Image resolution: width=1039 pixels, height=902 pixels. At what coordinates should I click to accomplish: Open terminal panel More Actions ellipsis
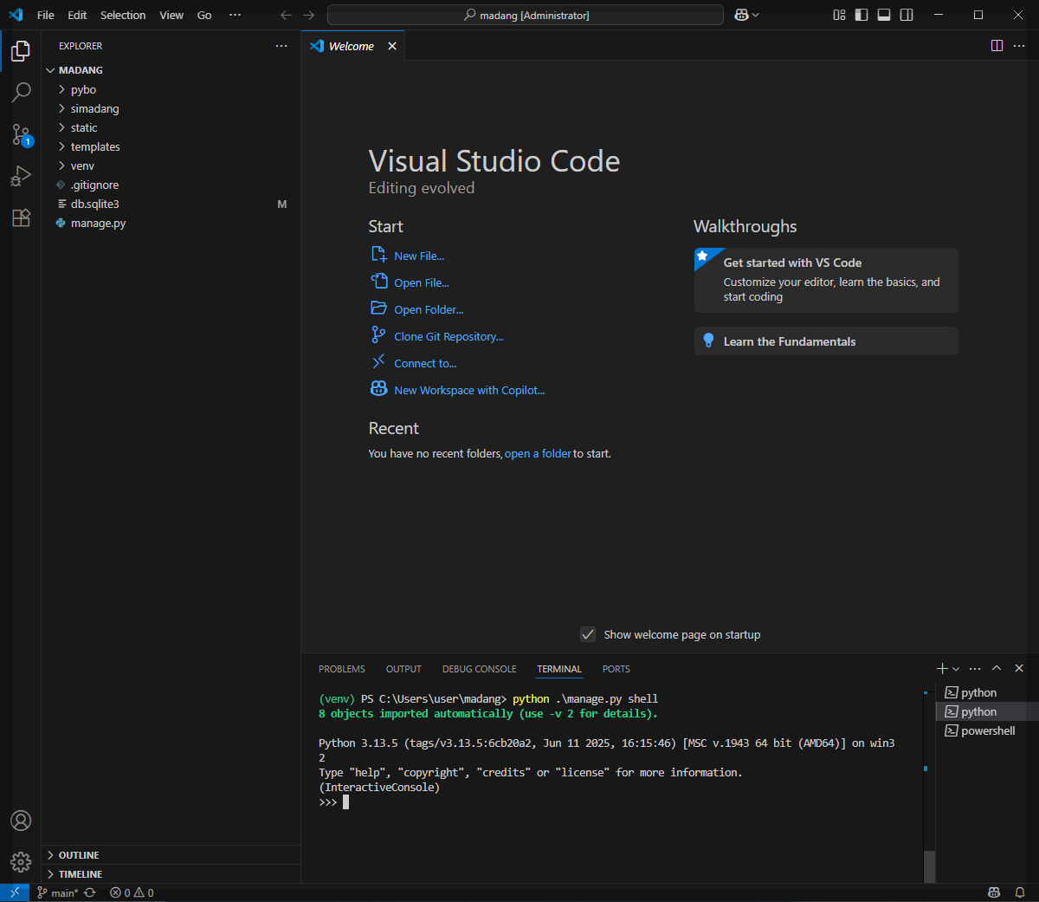pyautogui.click(x=975, y=668)
